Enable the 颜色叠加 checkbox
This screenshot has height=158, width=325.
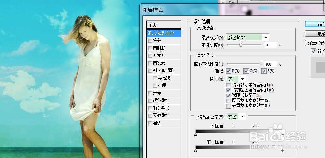click(150, 101)
